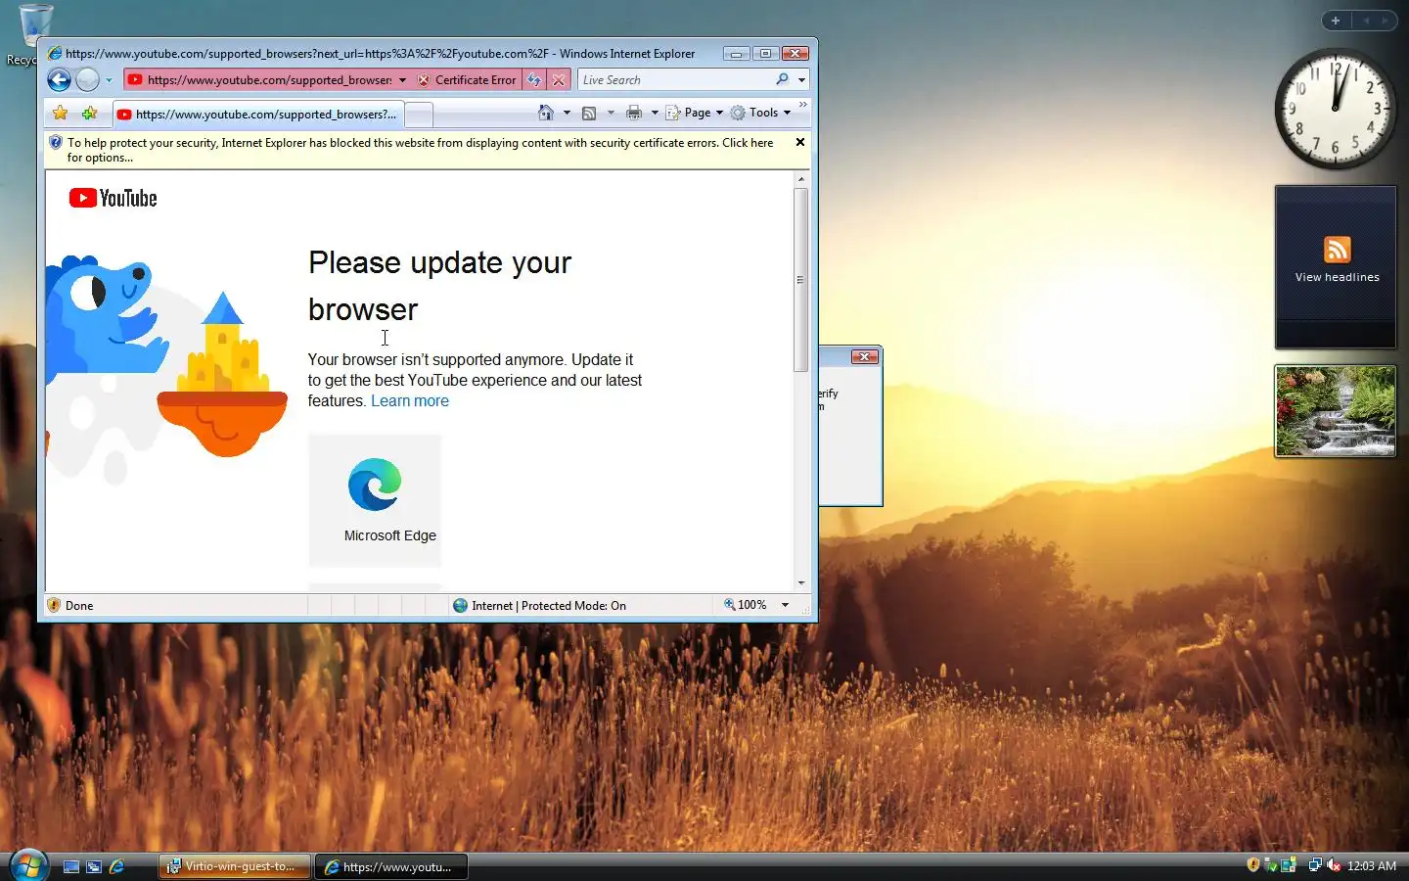Launch Internet Explorer from Quick Launch

click(x=116, y=866)
